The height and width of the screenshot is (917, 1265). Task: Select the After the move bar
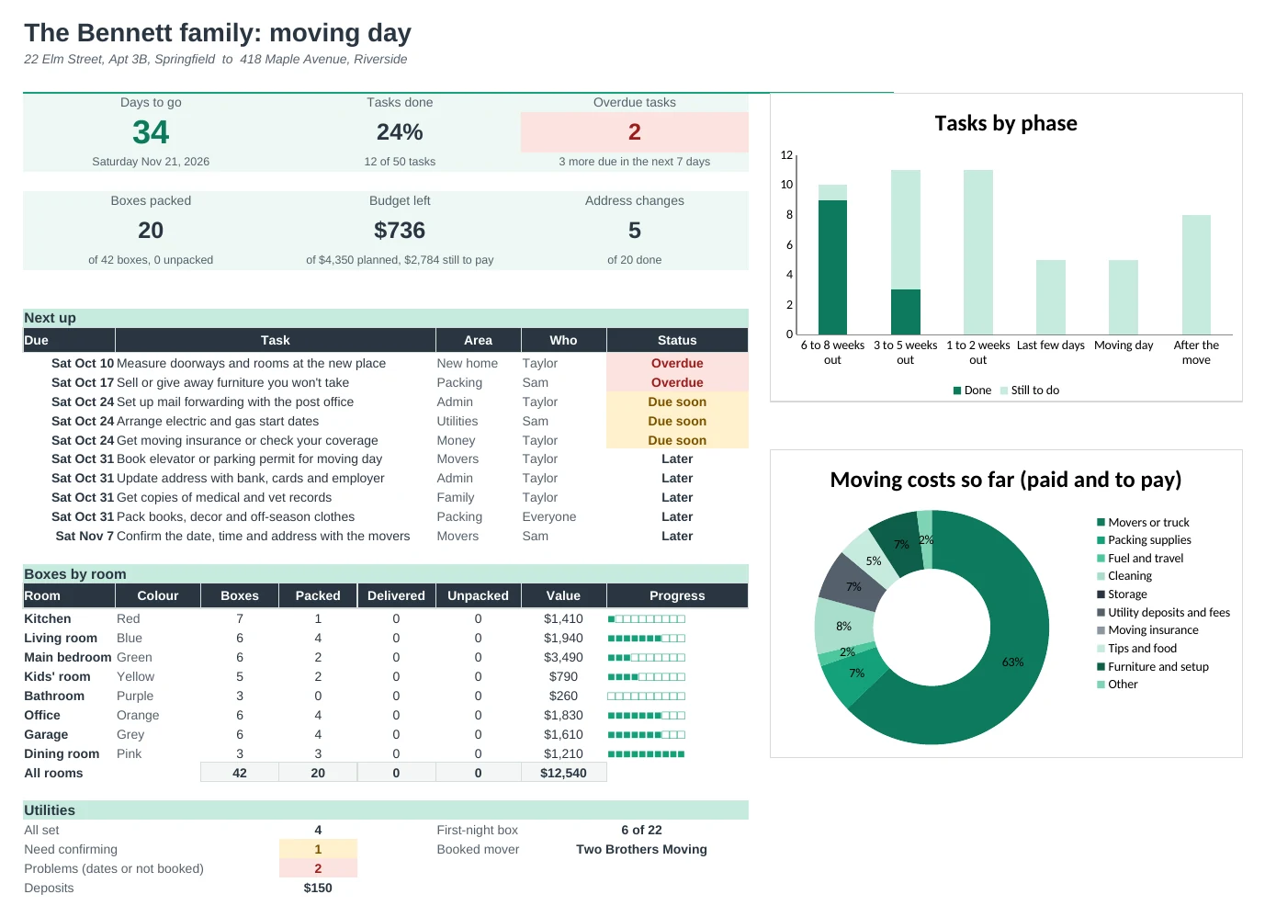point(1196,275)
